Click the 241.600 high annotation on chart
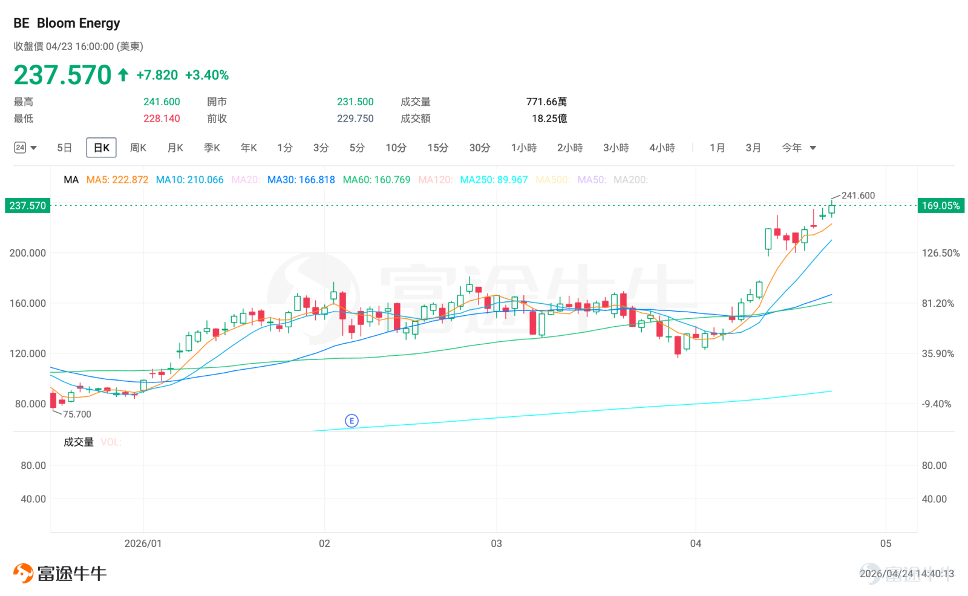 [858, 195]
